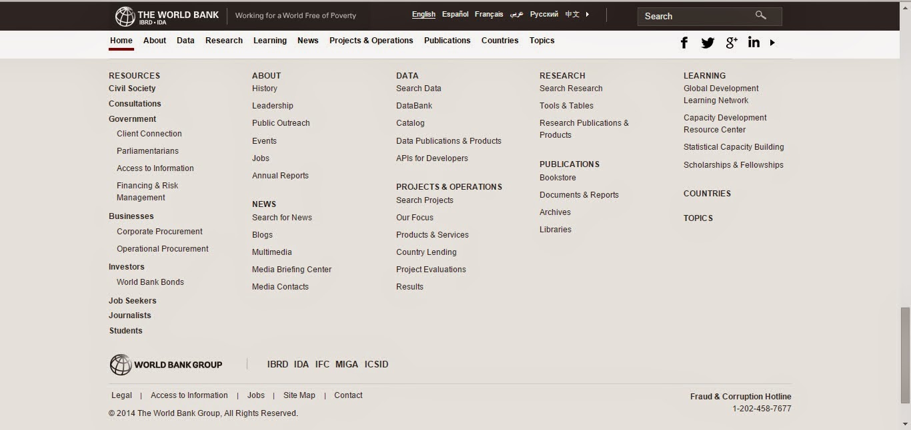This screenshot has height=430, width=911.
Task: Open the IBRD institution link
Action: (277, 365)
